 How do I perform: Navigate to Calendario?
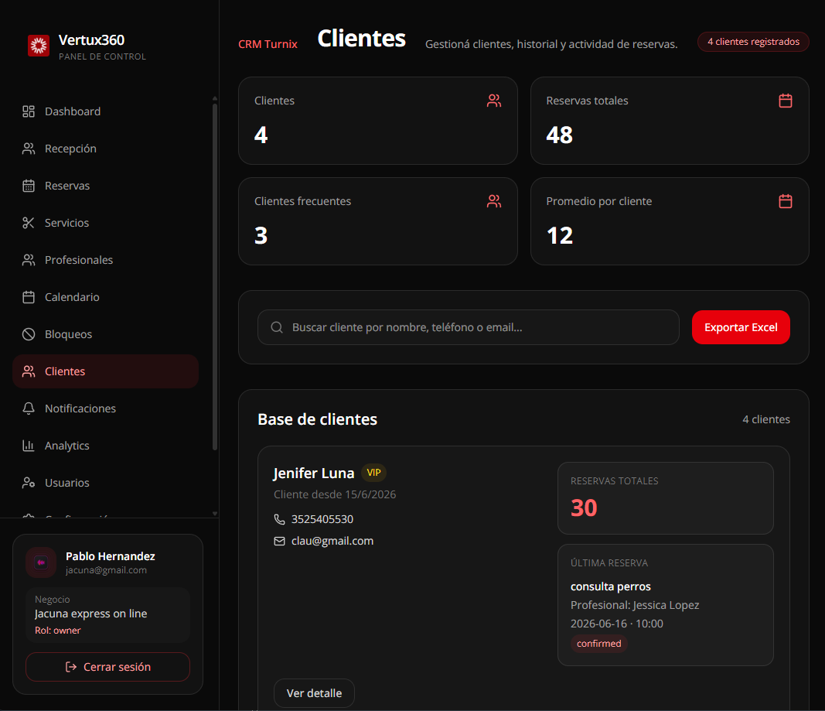click(105, 297)
